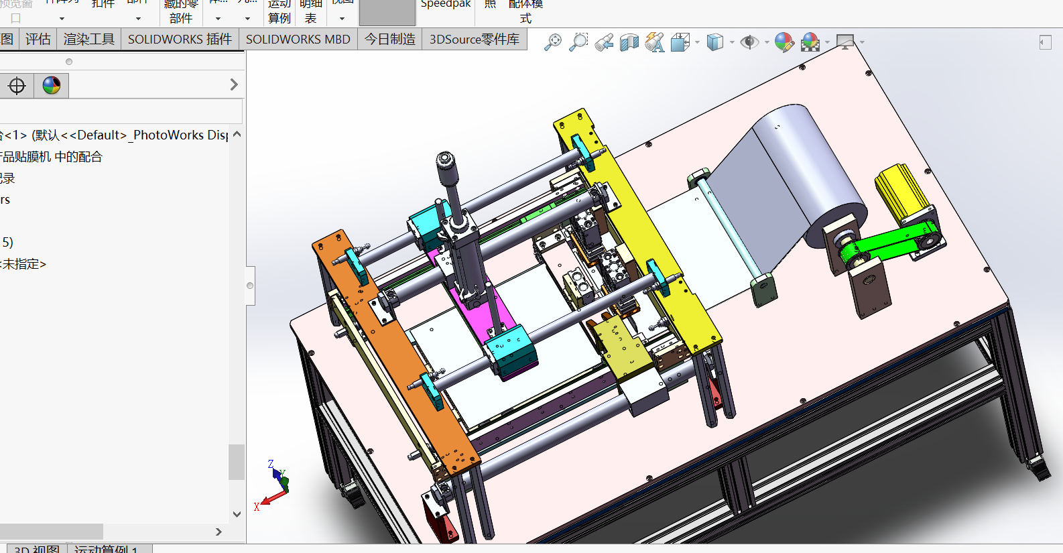Toggle the Hide/Show Items eye icon
This screenshot has height=553, width=1063.
click(749, 42)
